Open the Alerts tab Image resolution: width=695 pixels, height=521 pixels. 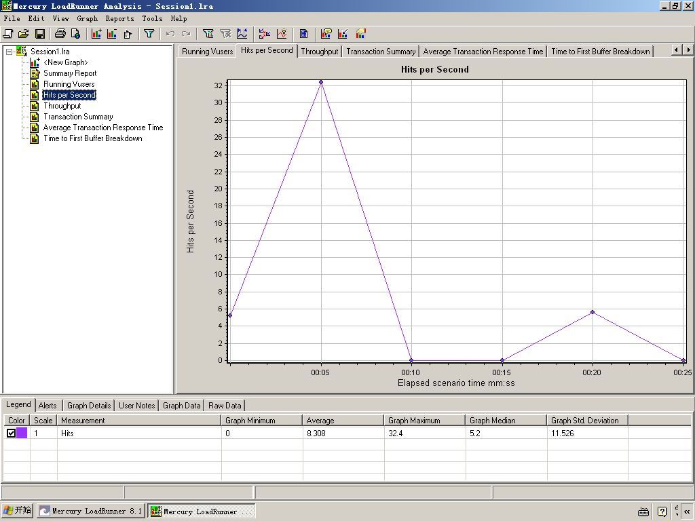click(48, 406)
